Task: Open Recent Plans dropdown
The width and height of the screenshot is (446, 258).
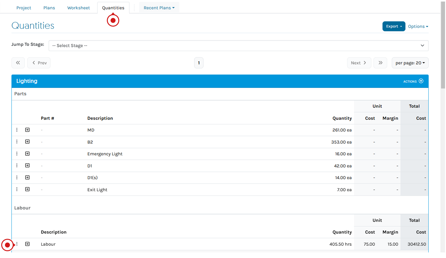Action: point(159,8)
